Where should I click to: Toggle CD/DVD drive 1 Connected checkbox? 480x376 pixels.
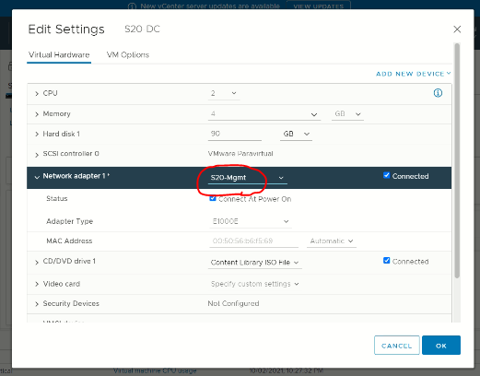point(386,261)
